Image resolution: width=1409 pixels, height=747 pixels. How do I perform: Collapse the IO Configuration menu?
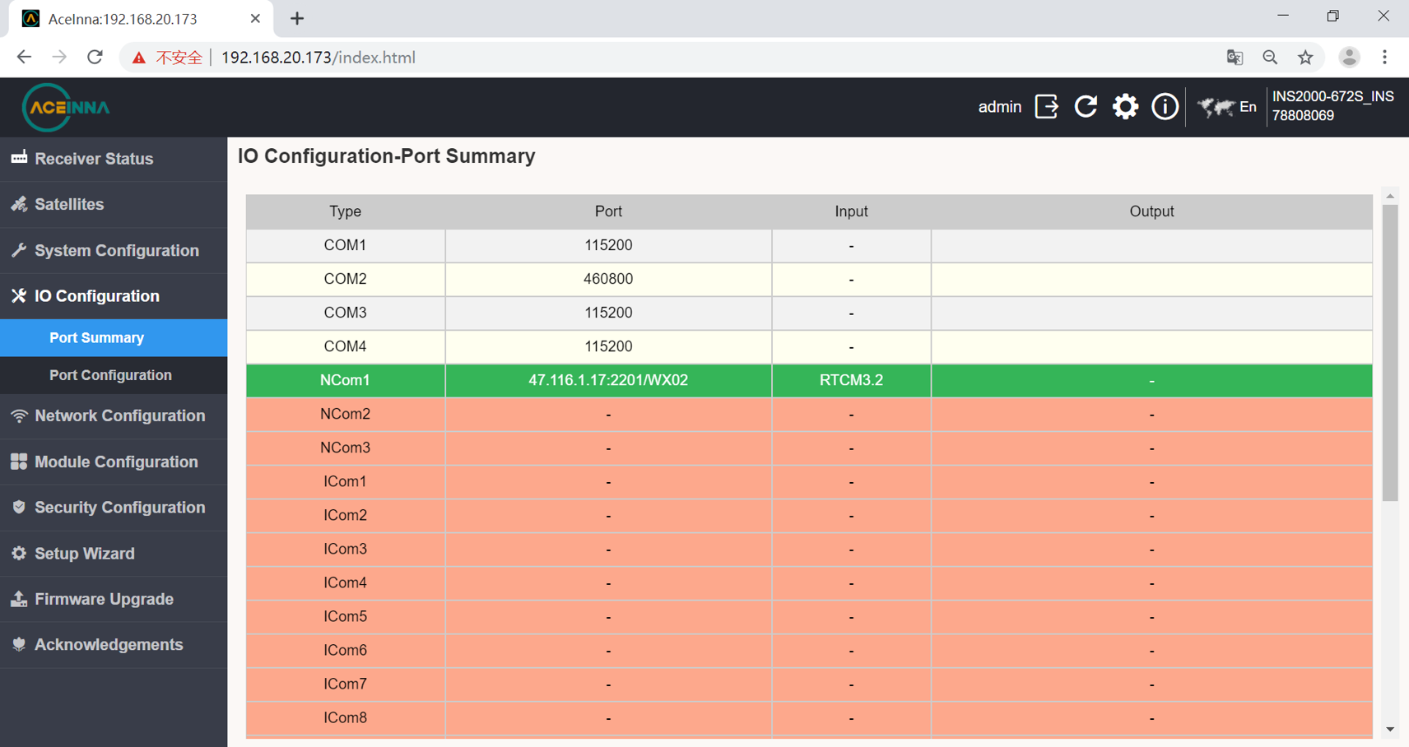[x=114, y=296]
